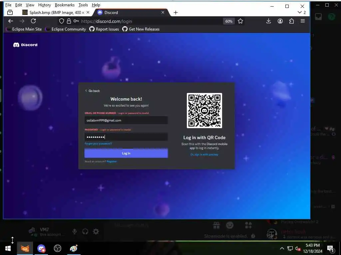The height and width of the screenshot is (255, 341).
Task: Click the key permissions icon in address bar
Action: pos(76,21)
